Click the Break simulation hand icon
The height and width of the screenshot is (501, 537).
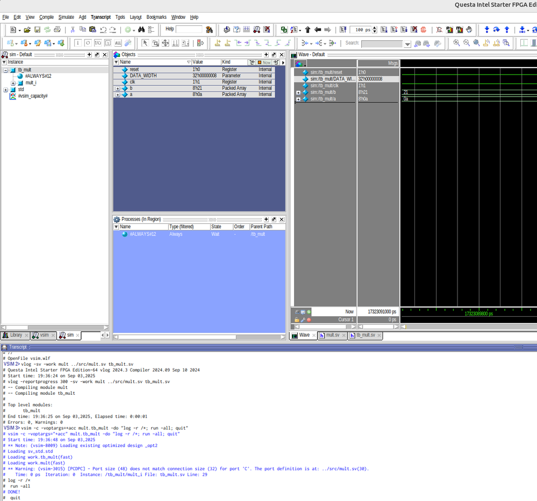[x=469, y=30]
